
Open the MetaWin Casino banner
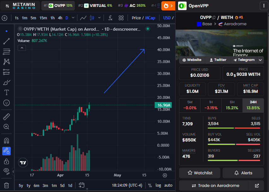tap(21, 6)
